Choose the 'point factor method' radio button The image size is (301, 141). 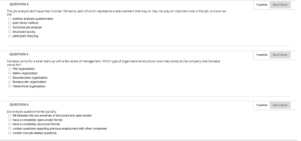pyautogui.click(x=10, y=23)
